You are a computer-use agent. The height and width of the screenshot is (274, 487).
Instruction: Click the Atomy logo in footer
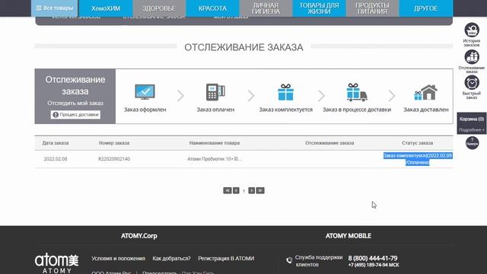(56, 263)
